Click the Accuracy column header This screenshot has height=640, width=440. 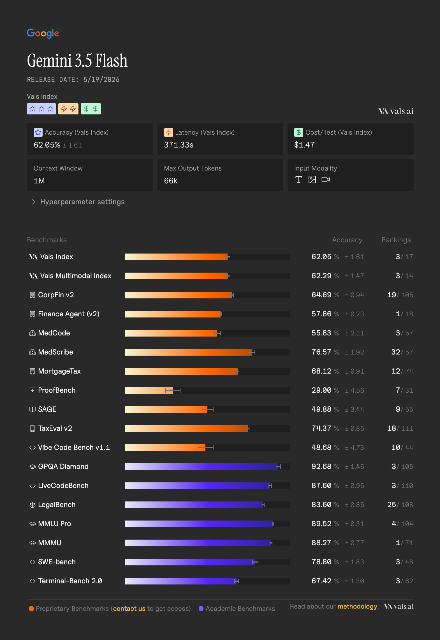pyautogui.click(x=347, y=240)
